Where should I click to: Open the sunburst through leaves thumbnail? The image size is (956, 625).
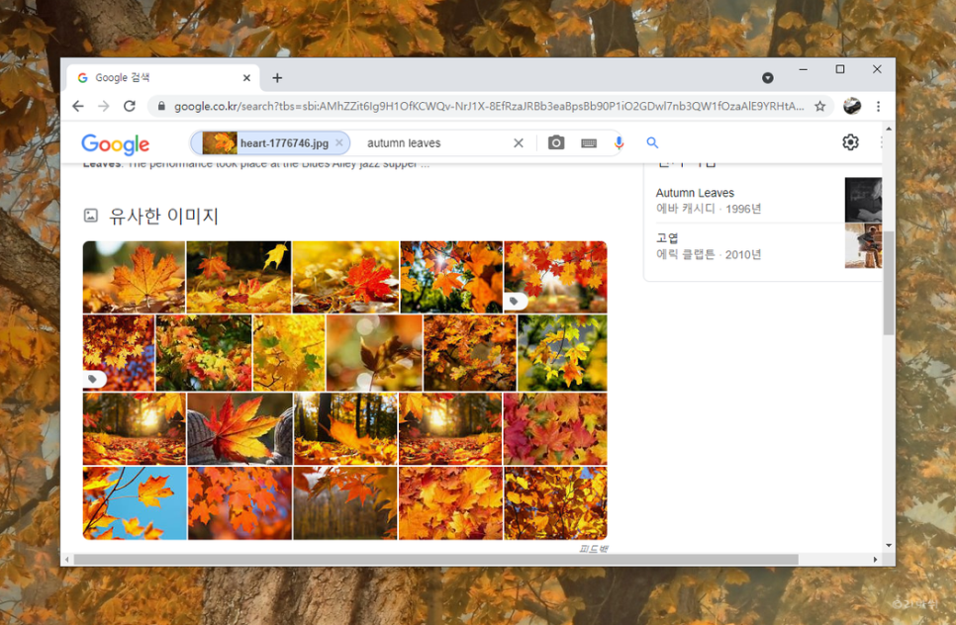coord(451,277)
